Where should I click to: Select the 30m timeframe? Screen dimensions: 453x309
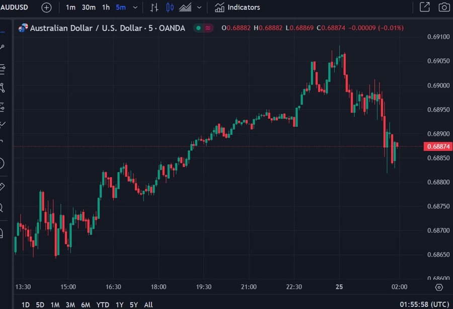tap(89, 7)
